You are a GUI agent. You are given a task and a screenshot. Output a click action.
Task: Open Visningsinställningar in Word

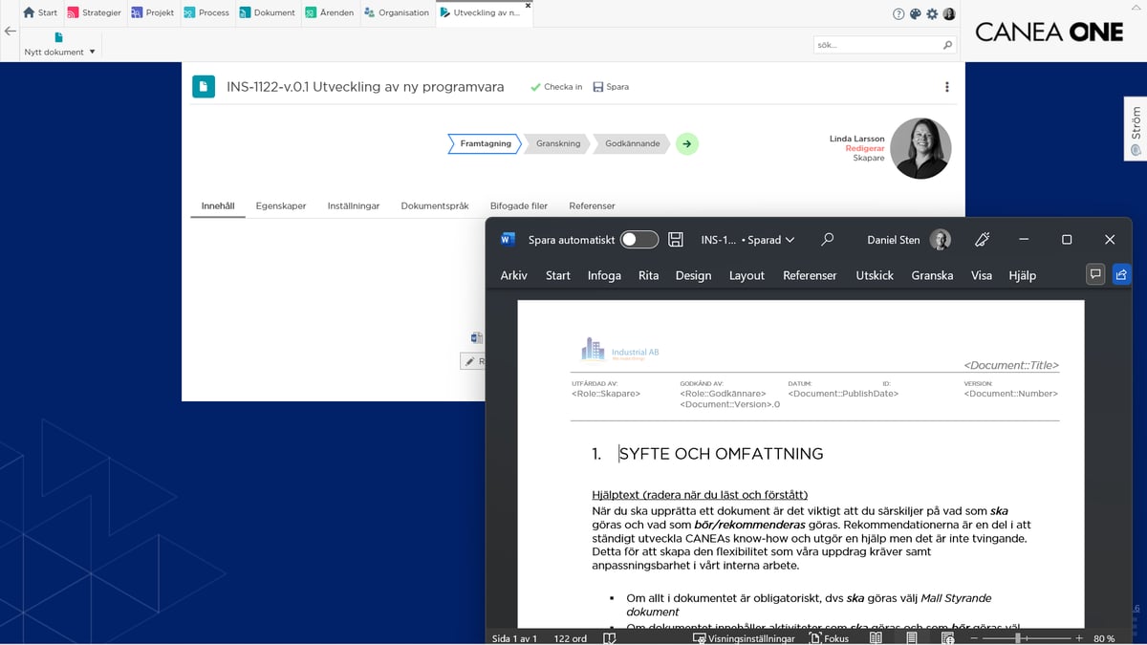[746, 637]
